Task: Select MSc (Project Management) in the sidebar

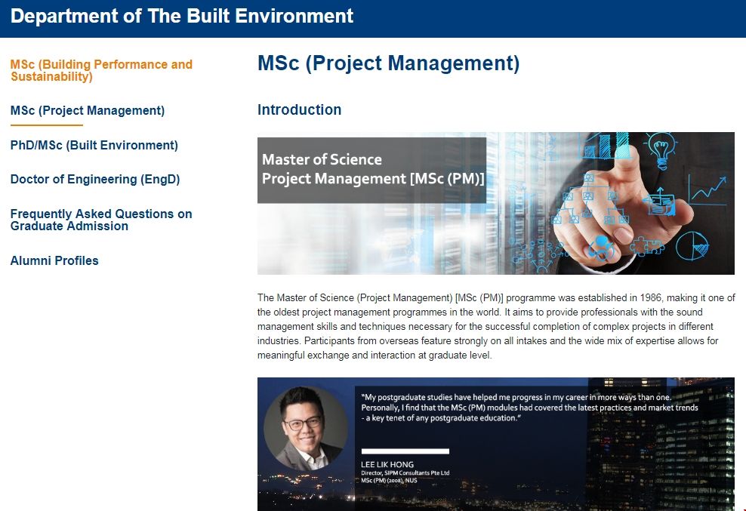Action: coord(87,111)
